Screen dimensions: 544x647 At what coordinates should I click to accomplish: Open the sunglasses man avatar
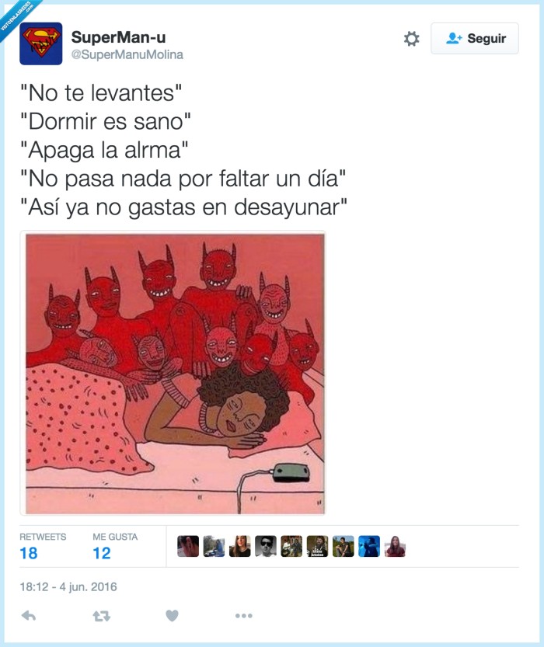pos(266,546)
